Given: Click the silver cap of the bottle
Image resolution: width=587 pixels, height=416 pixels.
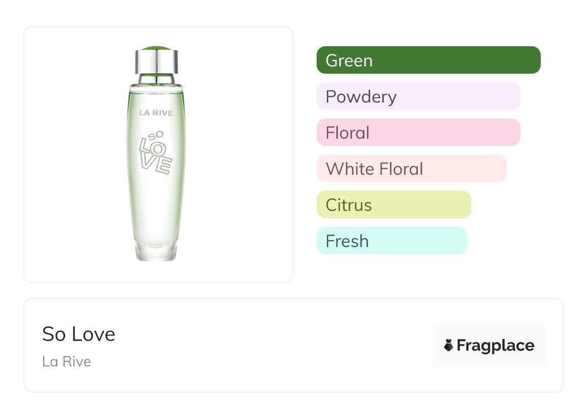Looking at the screenshot, I should (x=157, y=61).
